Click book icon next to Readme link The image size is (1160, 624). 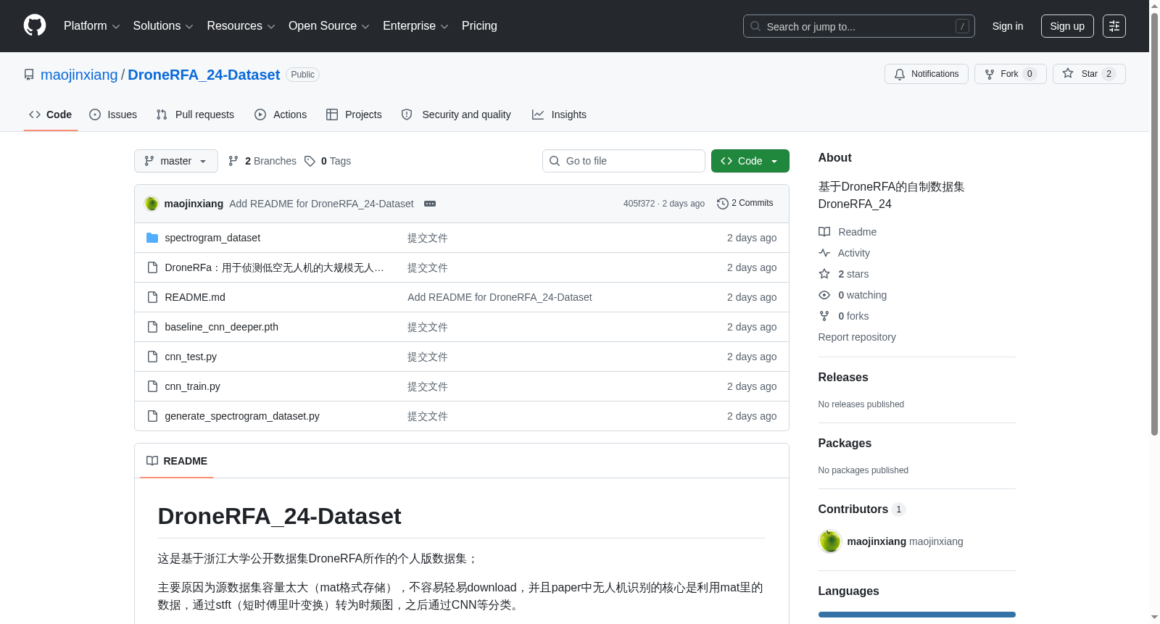click(824, 232)
